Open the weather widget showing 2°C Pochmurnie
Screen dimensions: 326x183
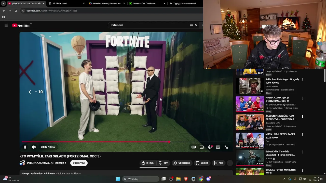[11, 179]
